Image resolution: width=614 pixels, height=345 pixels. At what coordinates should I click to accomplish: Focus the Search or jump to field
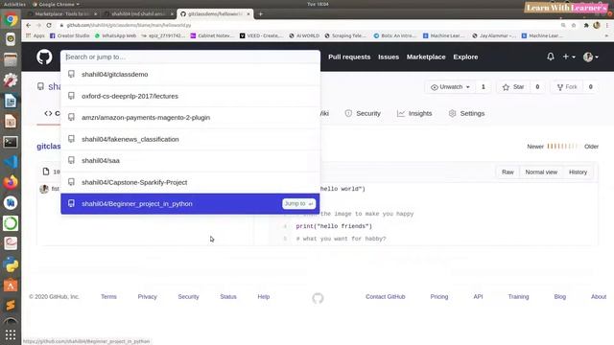pyautogui.click(x=190, y=57)
